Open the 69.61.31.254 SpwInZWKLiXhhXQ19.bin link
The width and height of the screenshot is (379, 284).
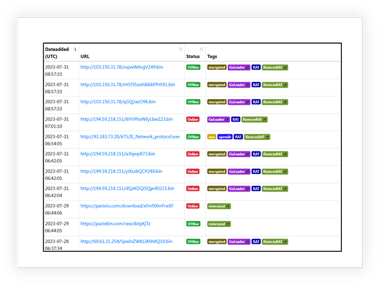[x=127, y=241]
